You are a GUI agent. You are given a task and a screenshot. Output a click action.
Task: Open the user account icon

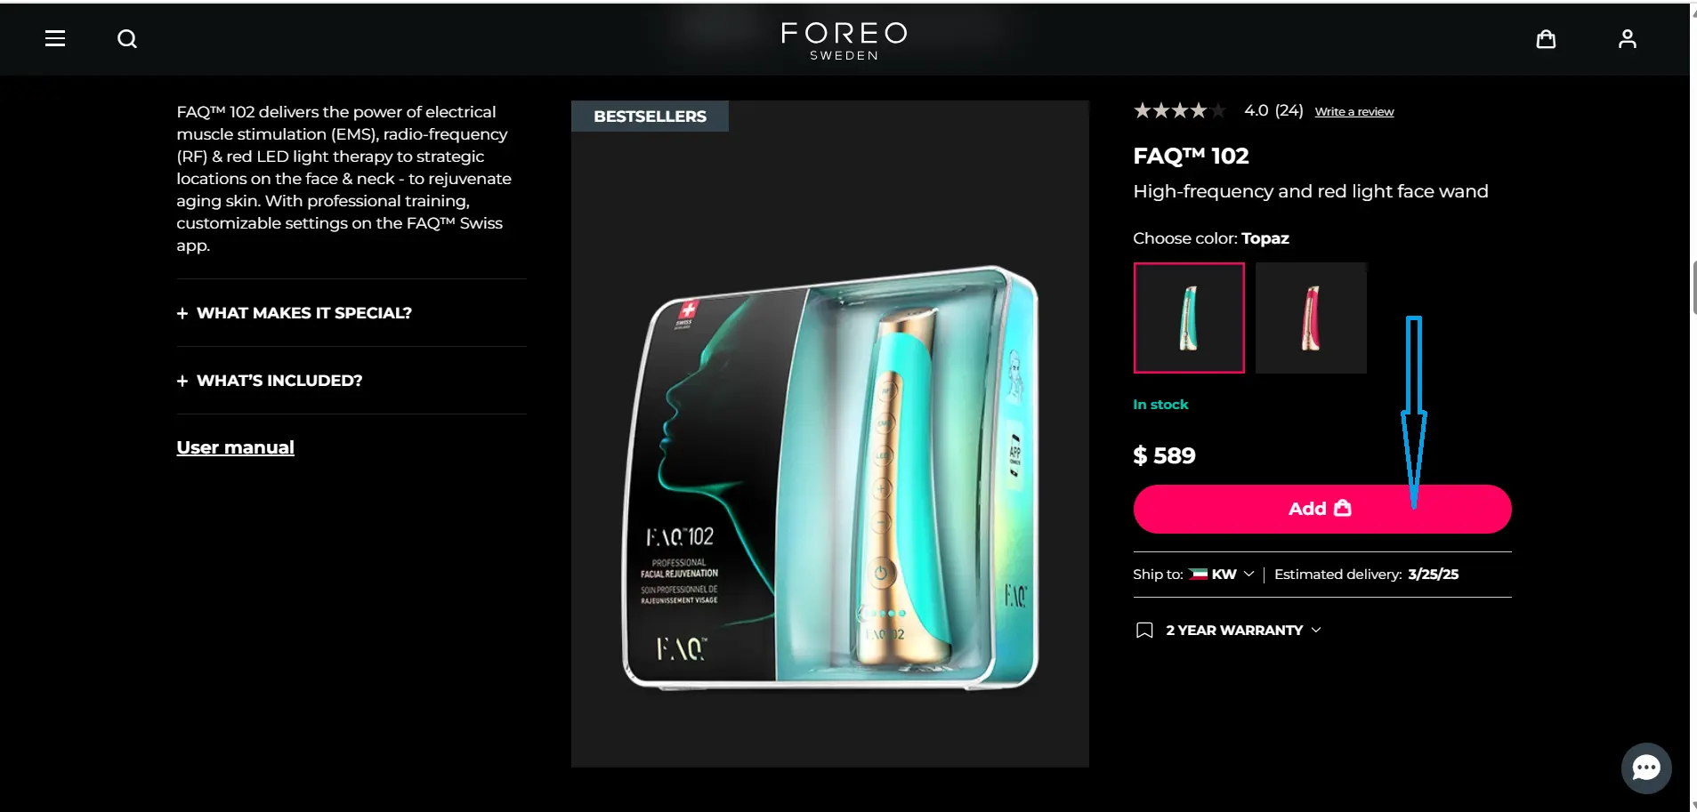tap(1627, 39)
